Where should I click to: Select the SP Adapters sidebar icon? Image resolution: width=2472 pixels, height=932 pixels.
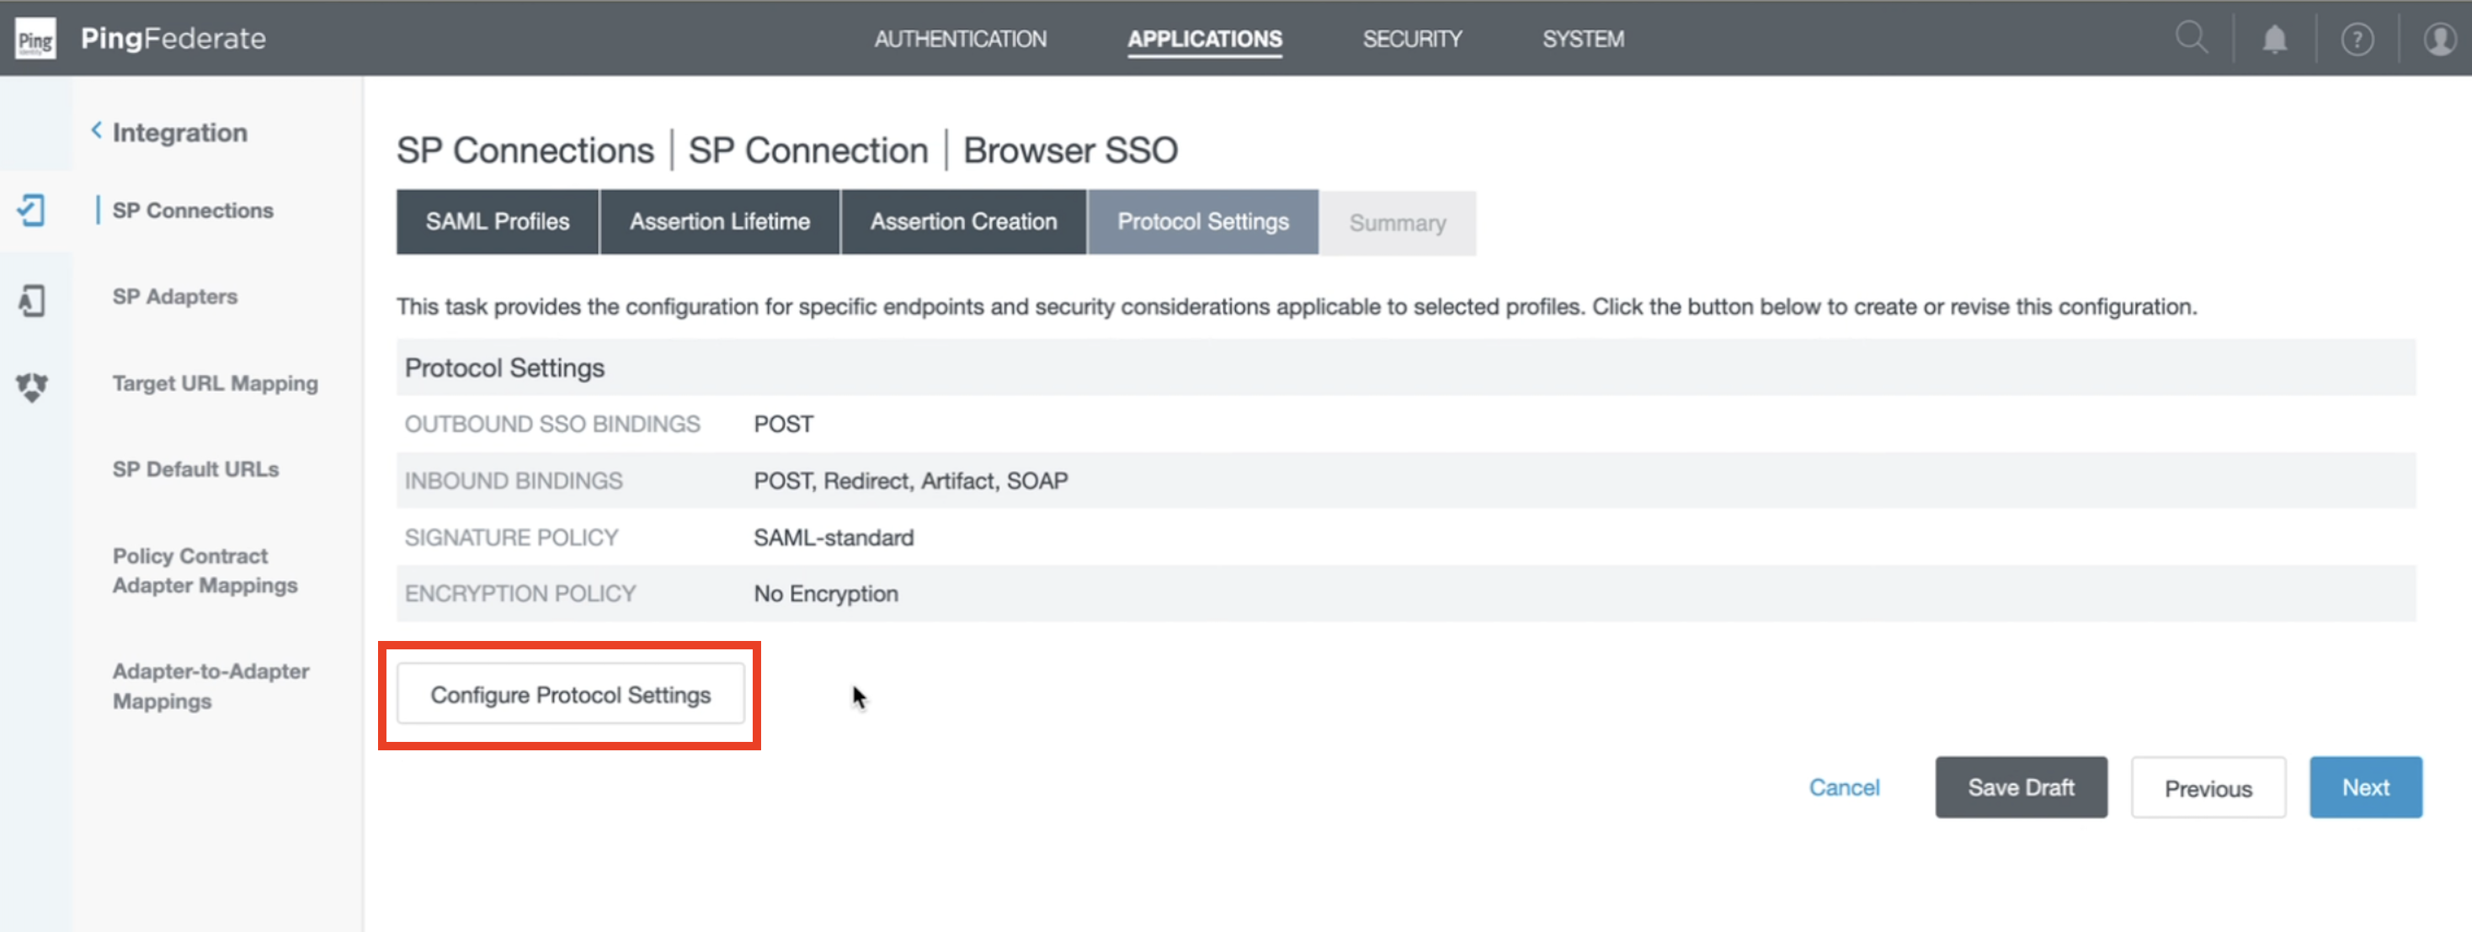pyautogui.click(x=32, y=300)
